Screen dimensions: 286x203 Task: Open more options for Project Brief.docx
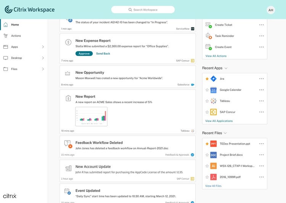click(261, 155)
